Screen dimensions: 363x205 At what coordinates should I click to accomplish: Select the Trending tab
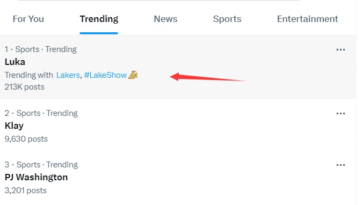[x=99, y=19]
